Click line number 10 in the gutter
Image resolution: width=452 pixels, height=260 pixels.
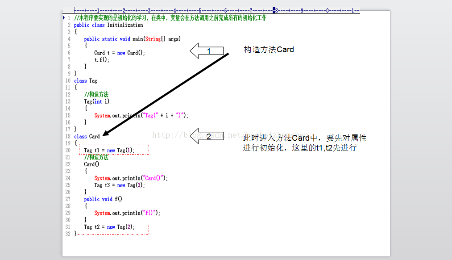[68, 81]
